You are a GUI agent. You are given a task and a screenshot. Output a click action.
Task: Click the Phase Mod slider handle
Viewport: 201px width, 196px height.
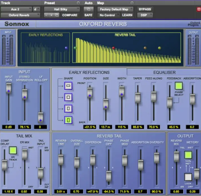tap(125, 160)
